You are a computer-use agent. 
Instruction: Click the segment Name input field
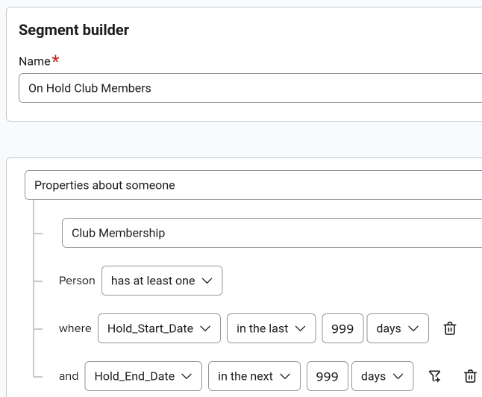coord(250,88)
